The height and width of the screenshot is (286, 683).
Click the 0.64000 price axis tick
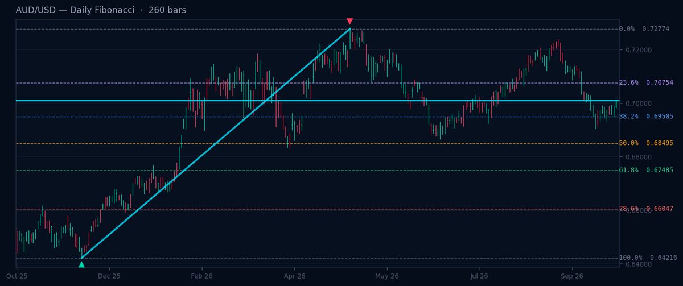tap(638, 264)
